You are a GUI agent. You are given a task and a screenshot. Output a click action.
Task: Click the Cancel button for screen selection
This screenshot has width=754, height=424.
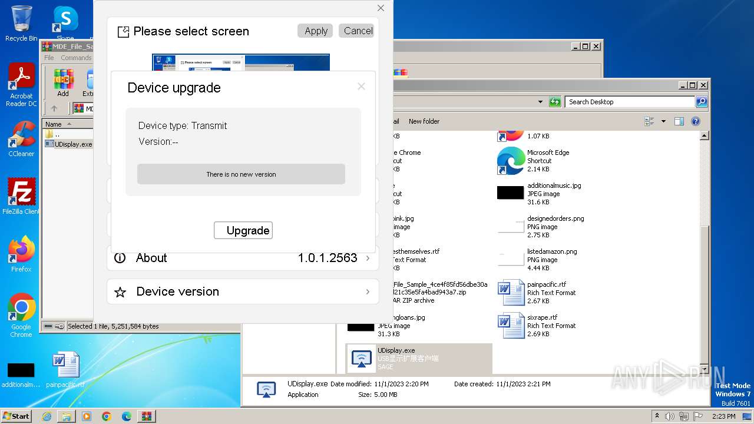pos(357,31)
